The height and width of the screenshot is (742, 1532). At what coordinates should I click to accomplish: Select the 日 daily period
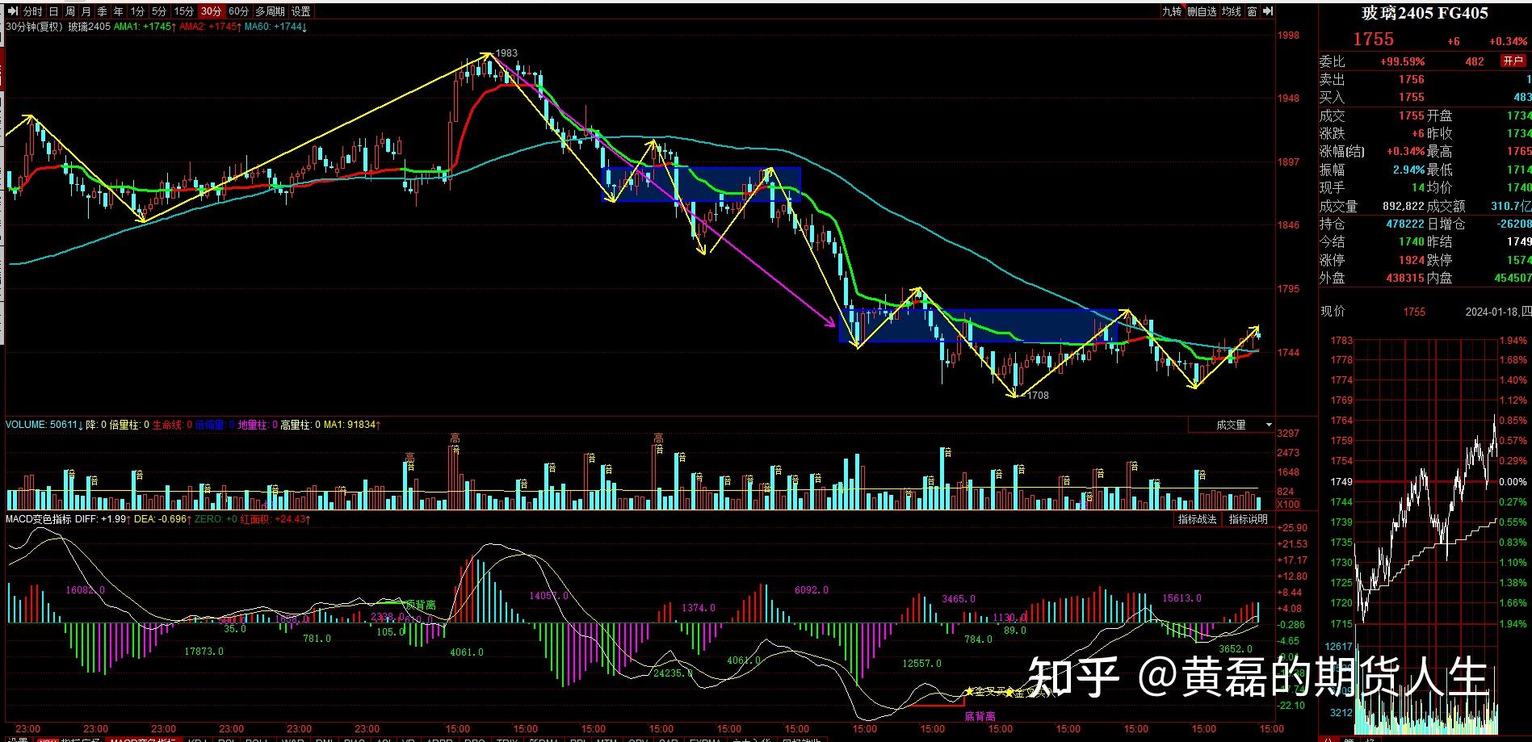point(53,11)
